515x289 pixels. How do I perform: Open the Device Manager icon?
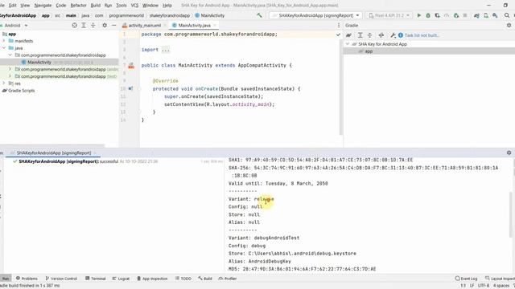point(486,15)
